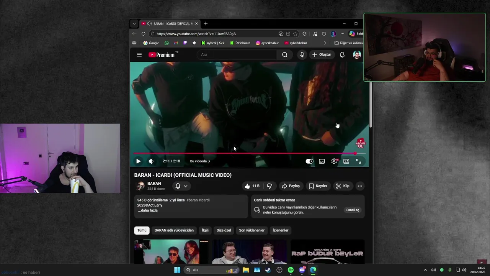Open the Google bookmark

tap(151, 43)
